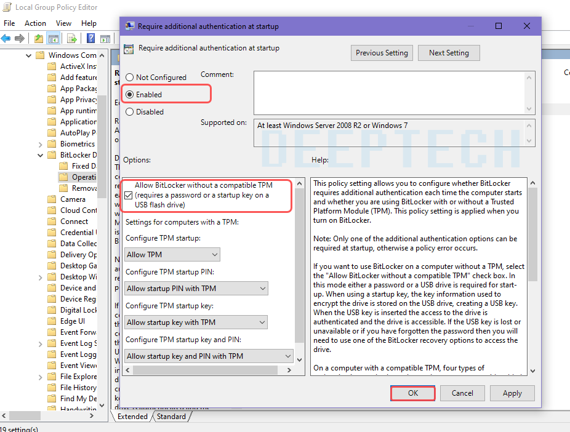
Task: Click the Help panel scroll down arrow
Action: click(532, 371)
